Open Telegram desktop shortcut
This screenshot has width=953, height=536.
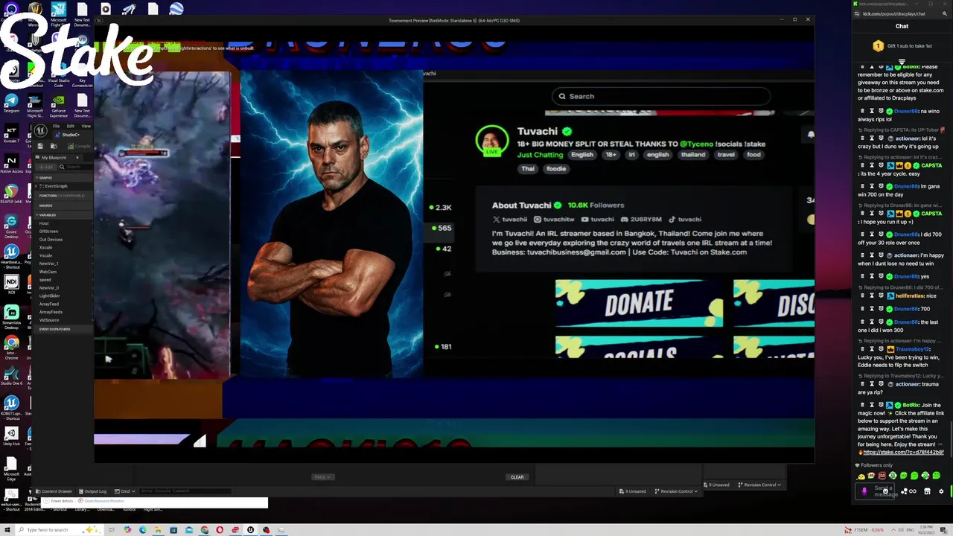[x=11, y=104]
